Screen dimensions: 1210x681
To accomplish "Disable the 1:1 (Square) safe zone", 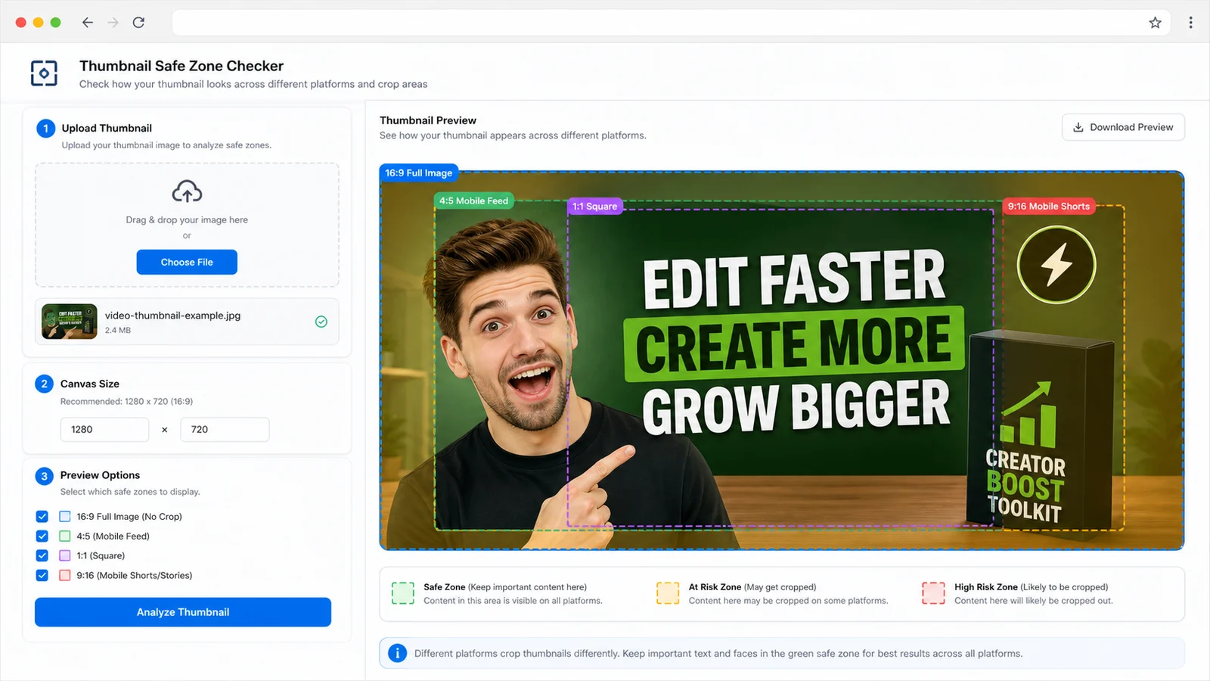I will pyautogui.click(x=42, y=555).
